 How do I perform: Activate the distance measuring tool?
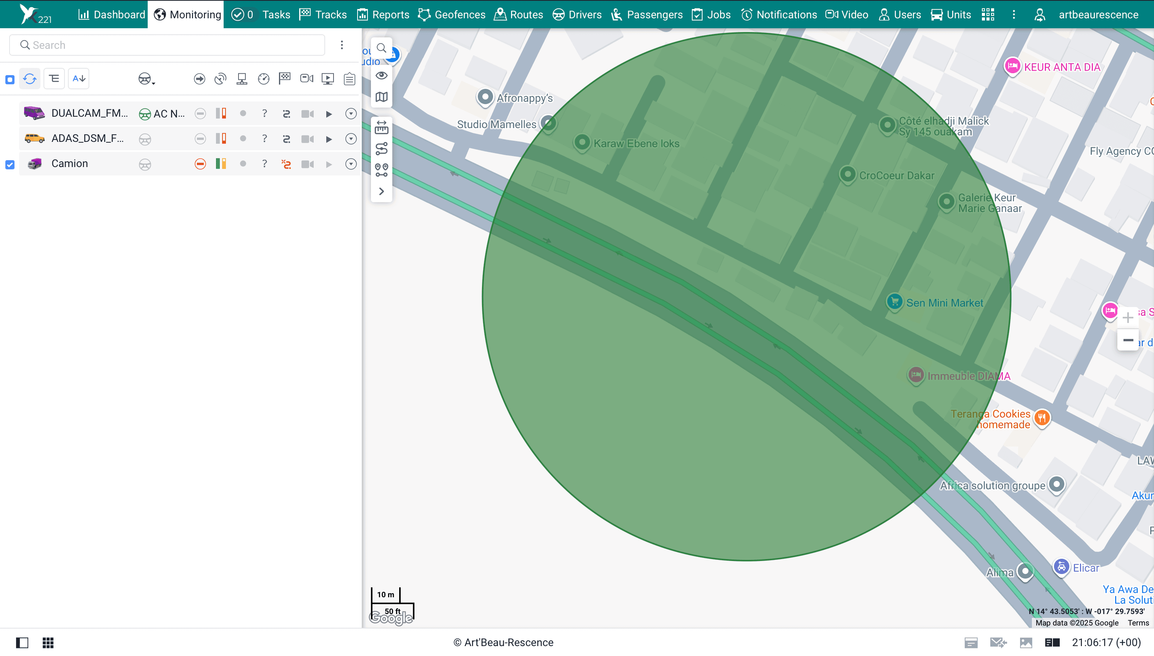381,127
